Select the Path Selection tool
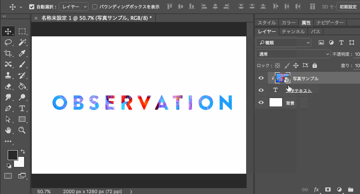360x194 pixels. [8, 119]
